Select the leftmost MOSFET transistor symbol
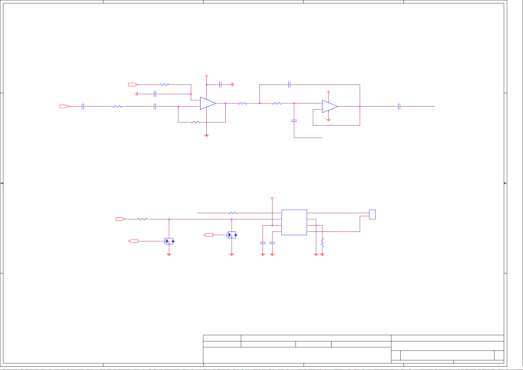 coord(169,241)
